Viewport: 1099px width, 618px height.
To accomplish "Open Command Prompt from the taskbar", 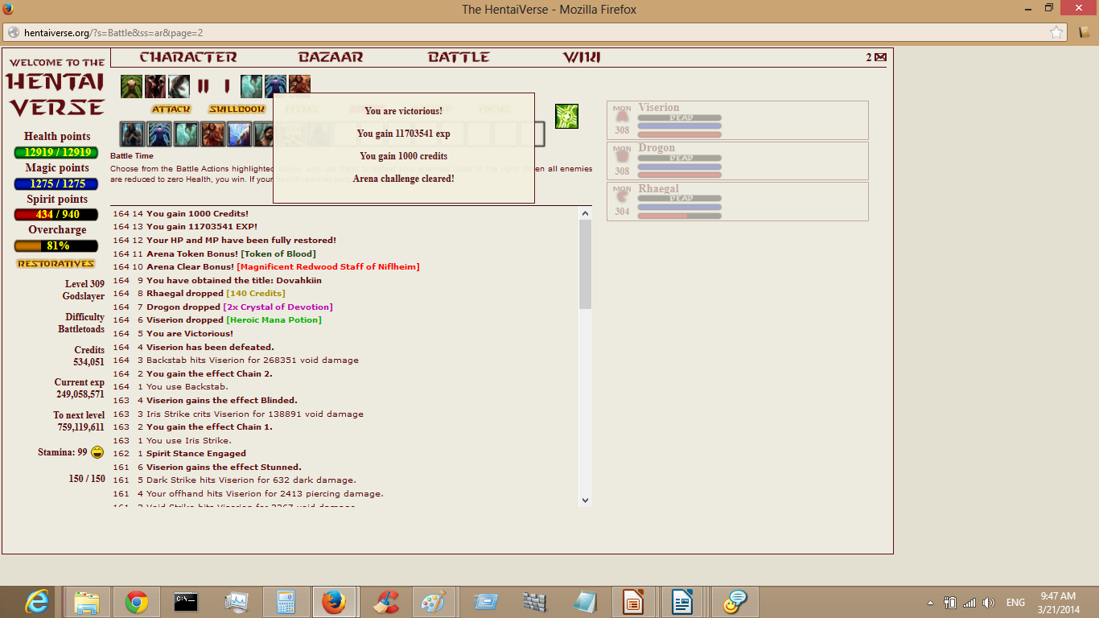I will [186, 602].
